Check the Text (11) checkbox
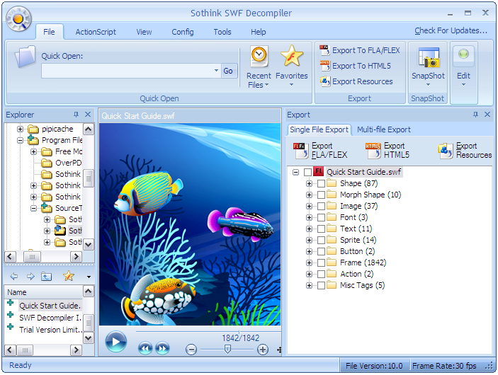 (321, 229)
